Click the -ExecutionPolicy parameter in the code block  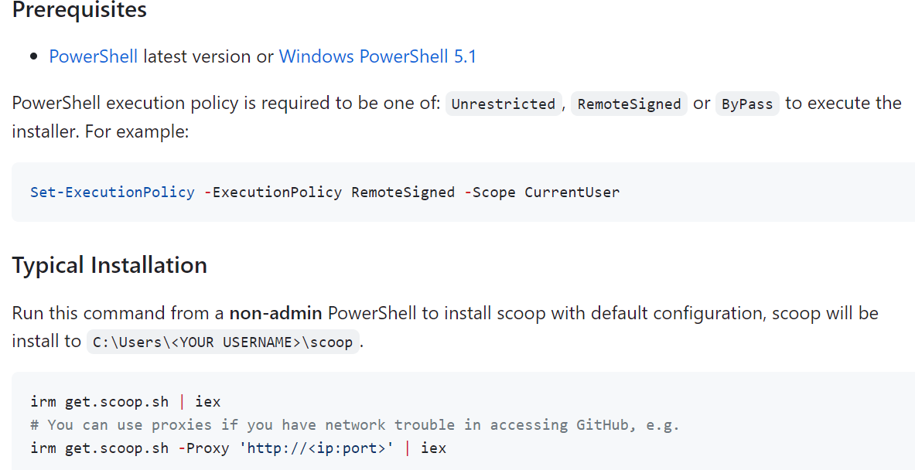point(272,192)
